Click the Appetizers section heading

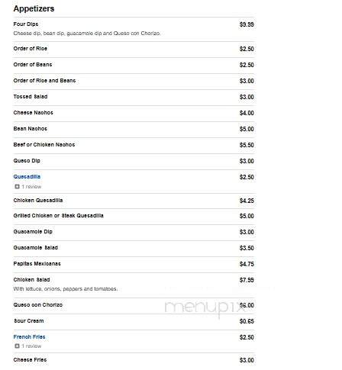[x=34, y=8]
